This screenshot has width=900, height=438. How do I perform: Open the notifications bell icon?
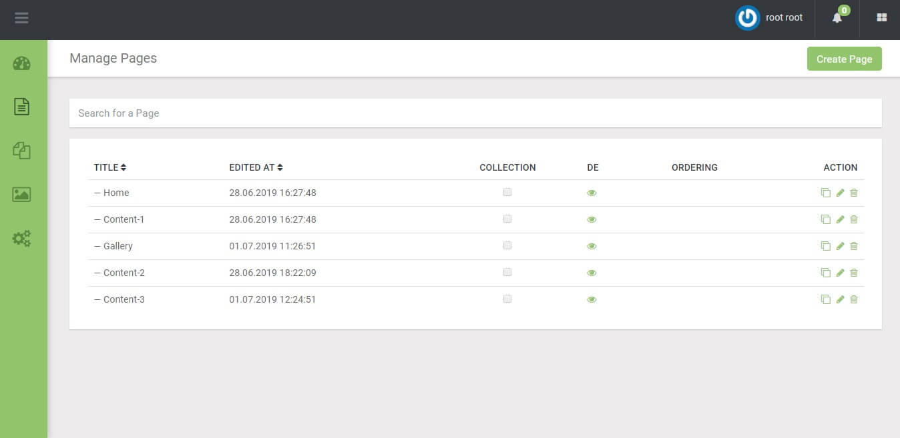837,18
